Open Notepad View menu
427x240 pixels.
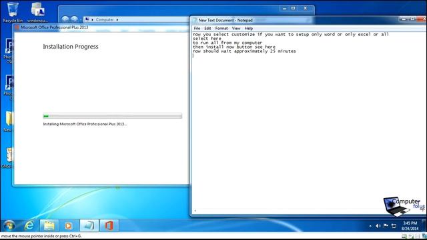(x=236, y=28)
